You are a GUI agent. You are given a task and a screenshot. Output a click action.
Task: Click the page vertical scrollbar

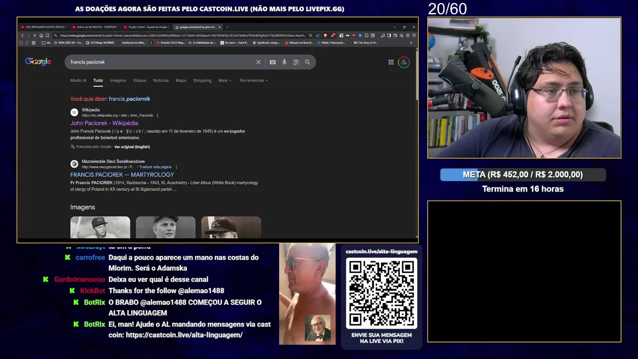click(417, 75)
